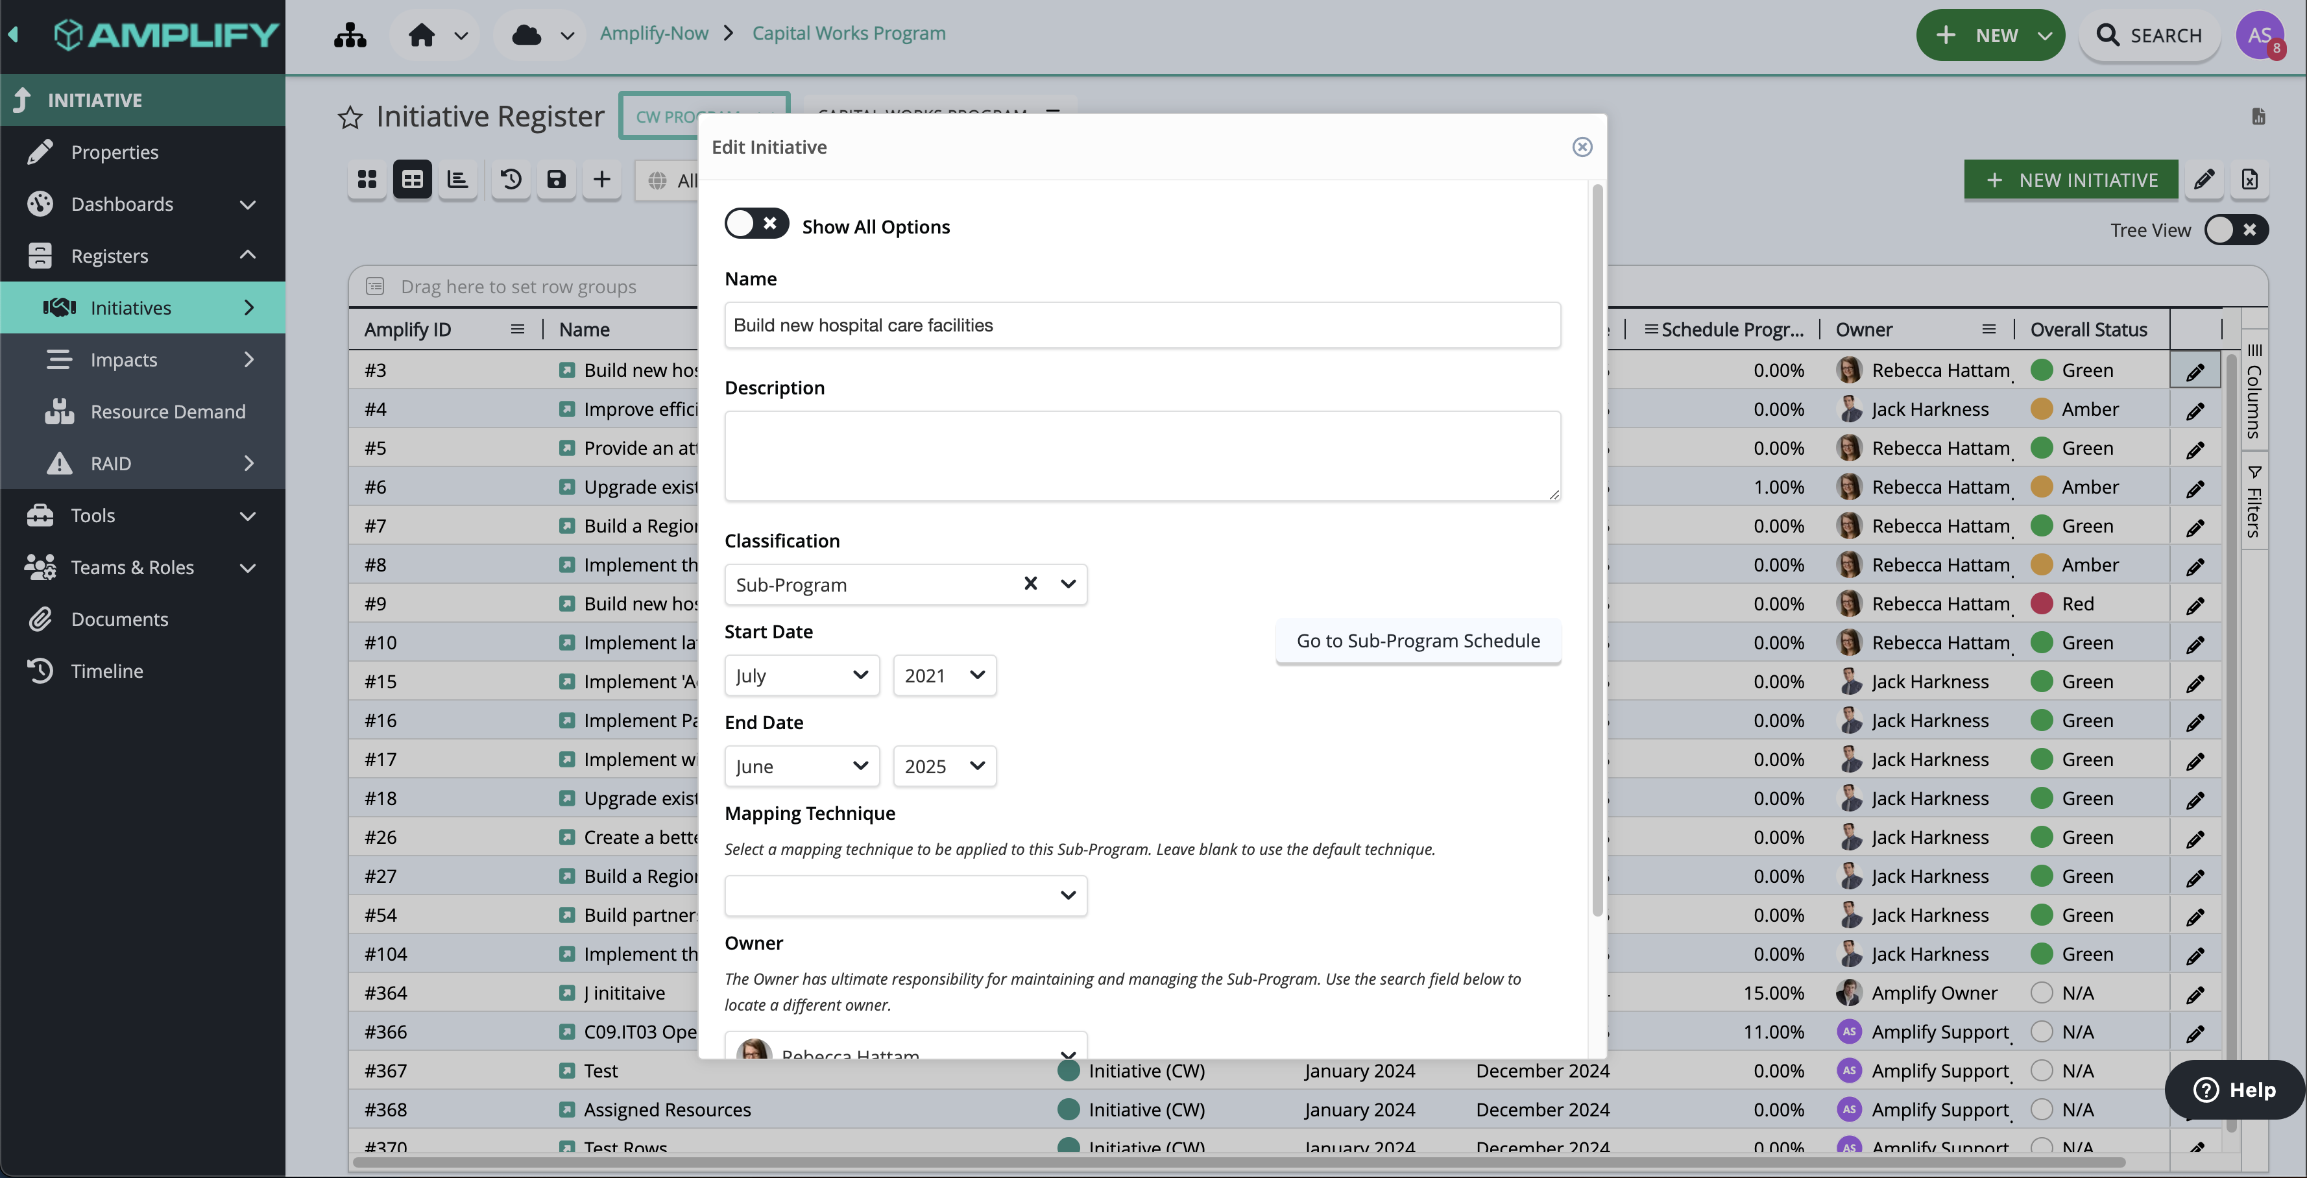Open the Mapping Technique dropdown

point(906,895)
